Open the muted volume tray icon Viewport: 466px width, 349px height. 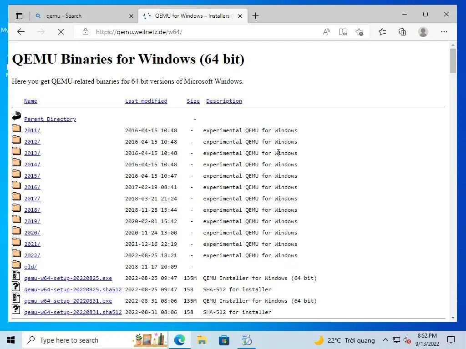point(407,340)
